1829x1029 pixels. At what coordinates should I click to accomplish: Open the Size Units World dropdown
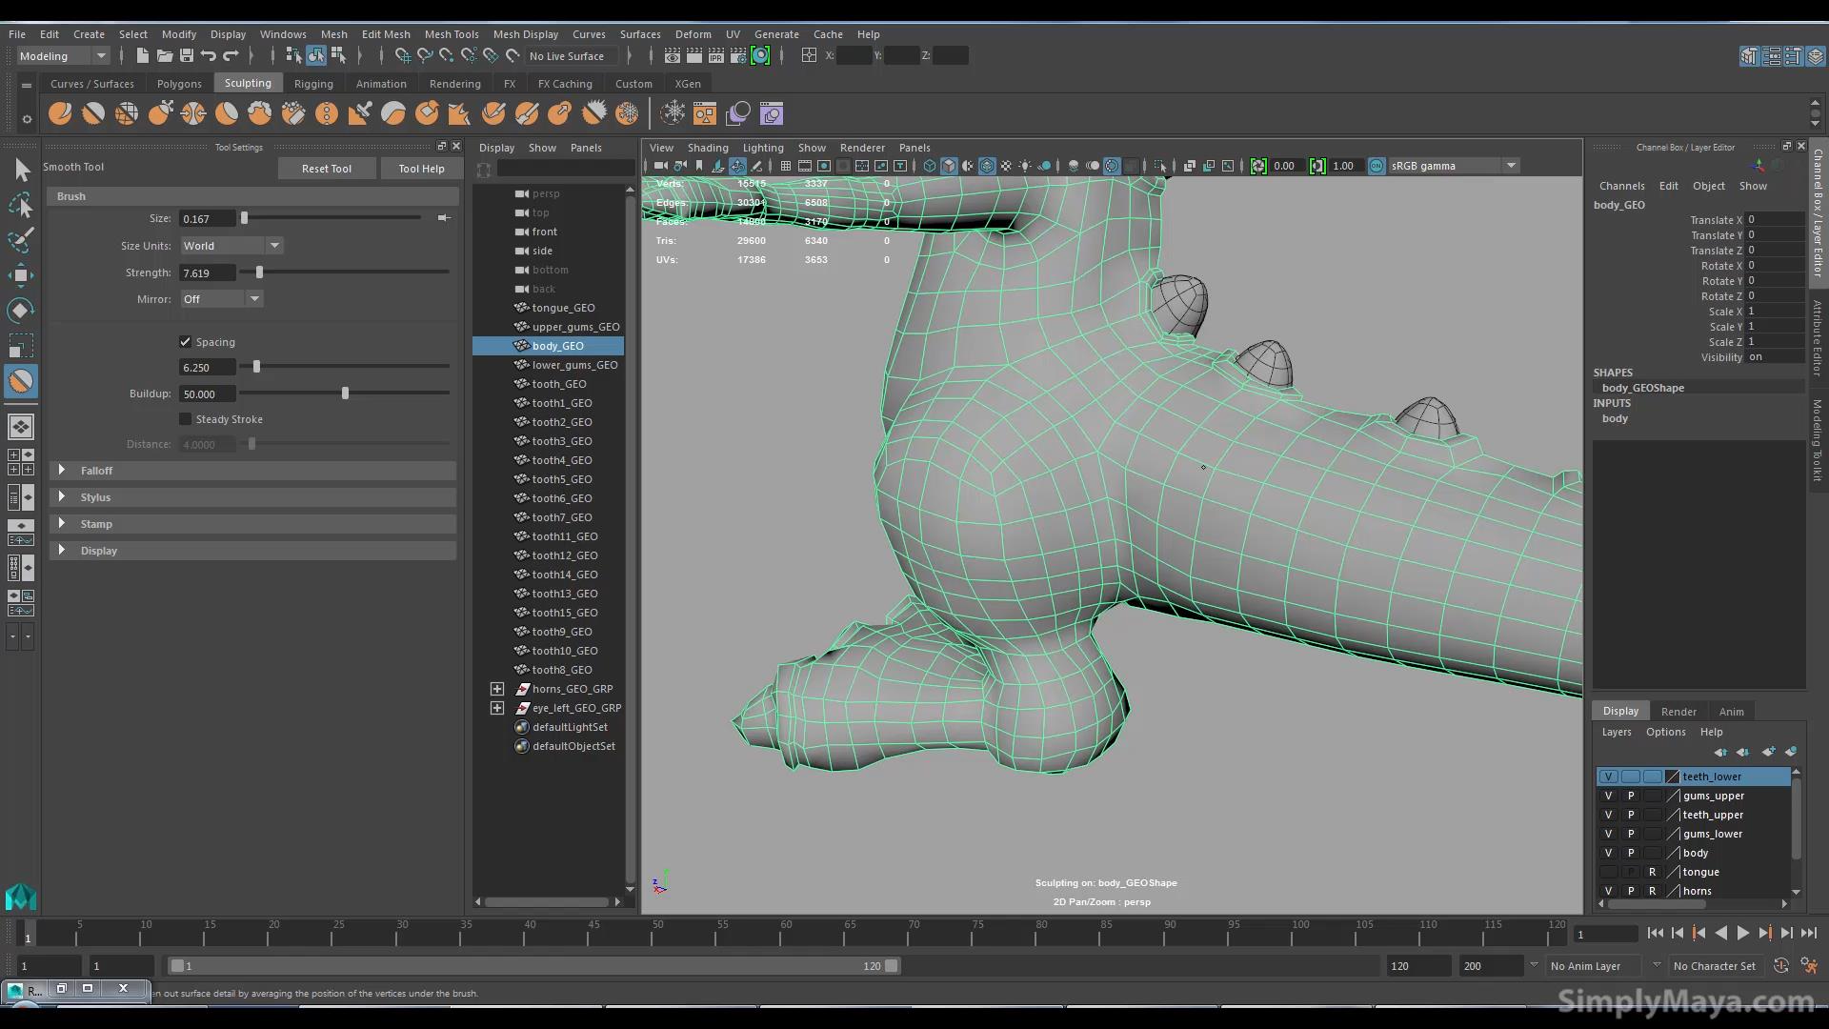click(x=231, y=246)
